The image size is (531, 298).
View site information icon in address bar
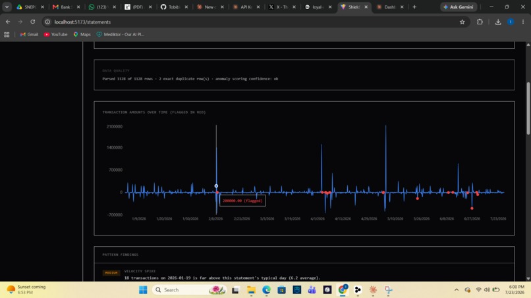[x=47, y=22]
